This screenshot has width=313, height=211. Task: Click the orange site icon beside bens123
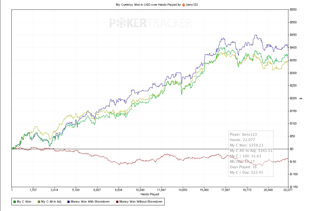click(x=184, y=5)
